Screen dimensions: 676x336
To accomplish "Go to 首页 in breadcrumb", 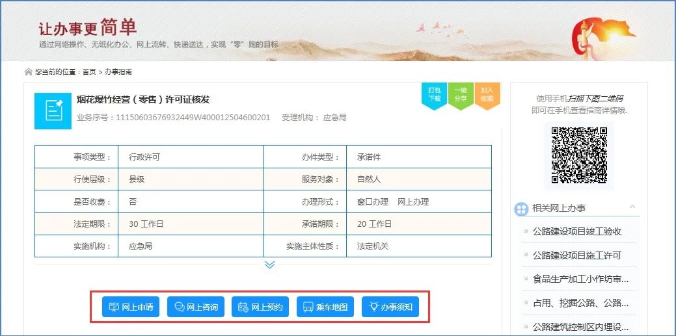I will (x=89, y=71).
